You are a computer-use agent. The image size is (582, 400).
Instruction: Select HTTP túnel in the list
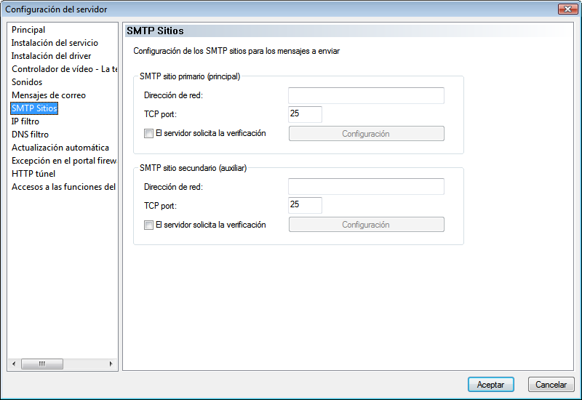pos(33,174)
